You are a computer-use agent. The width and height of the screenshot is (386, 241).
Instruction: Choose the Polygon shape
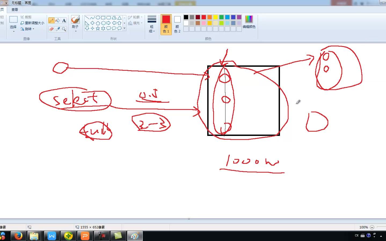(114, 18)
